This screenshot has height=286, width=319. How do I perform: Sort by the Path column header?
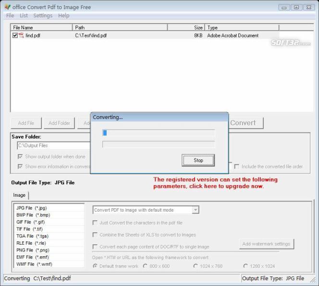click(x=120, y=27)
